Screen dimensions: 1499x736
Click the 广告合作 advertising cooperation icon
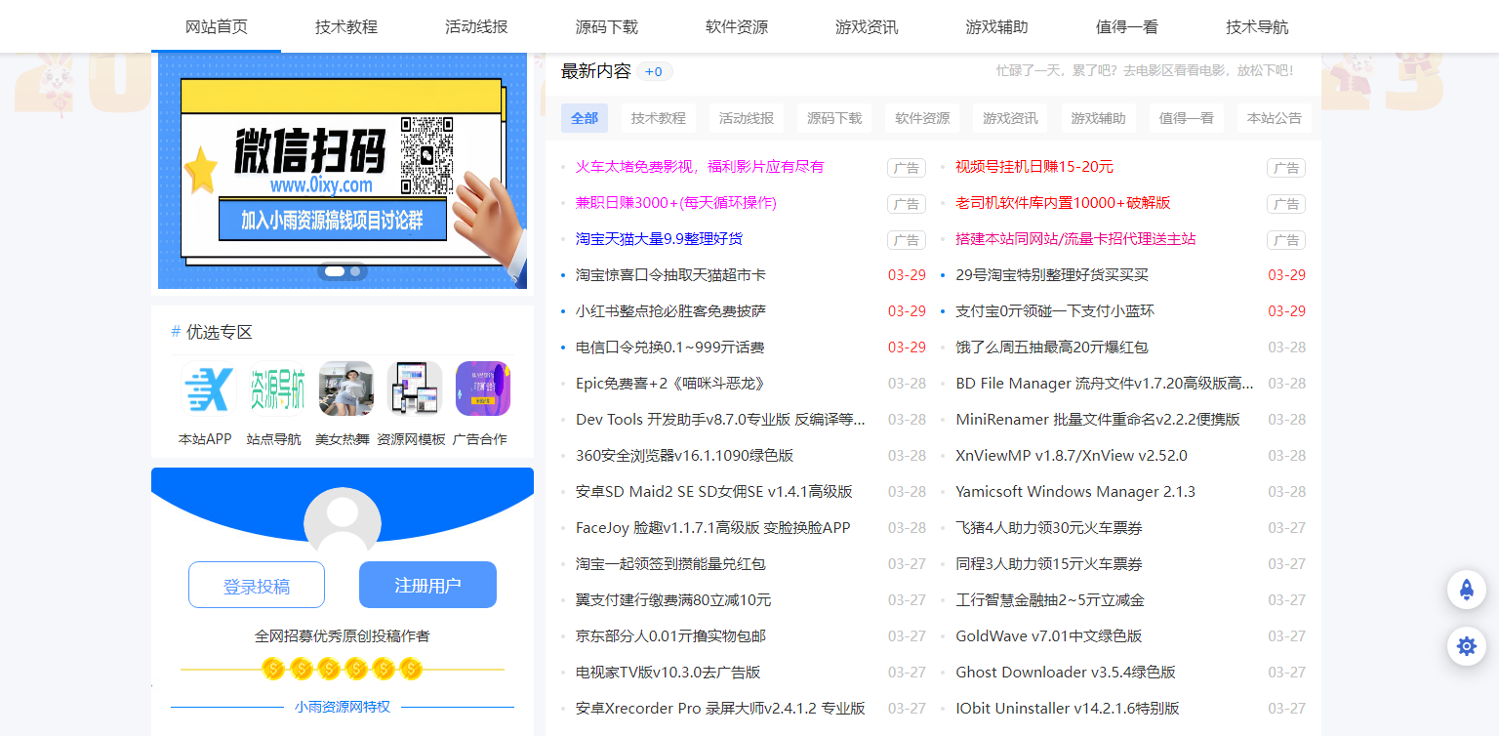click(482, 389)
